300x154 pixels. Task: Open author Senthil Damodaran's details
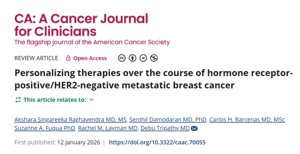click(x=168, y=120)
